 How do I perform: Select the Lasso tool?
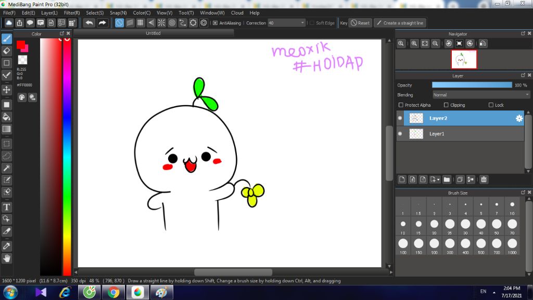(x=6, y=156)
